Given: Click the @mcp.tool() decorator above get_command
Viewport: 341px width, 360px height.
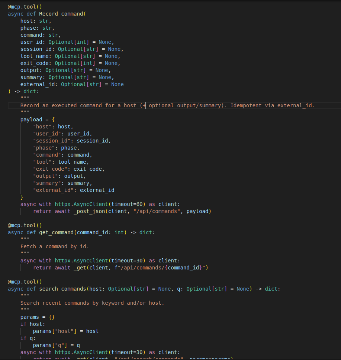Looking at the screenshot, I should click(25, 225).
